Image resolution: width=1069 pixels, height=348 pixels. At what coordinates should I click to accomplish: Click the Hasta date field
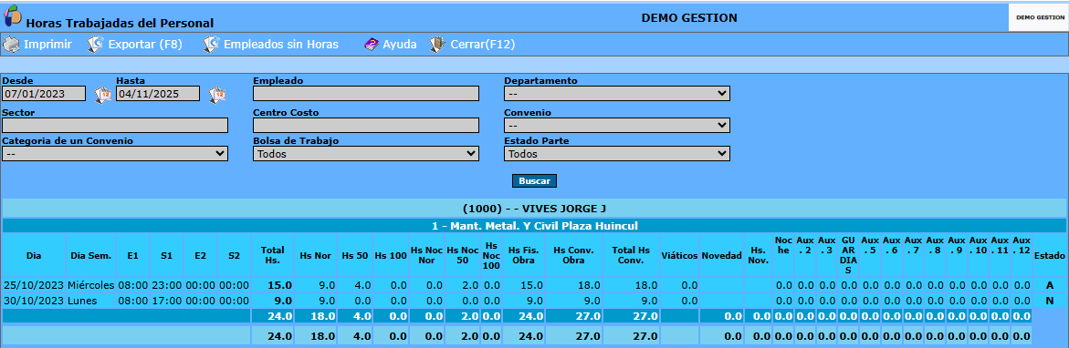(158, 94)
